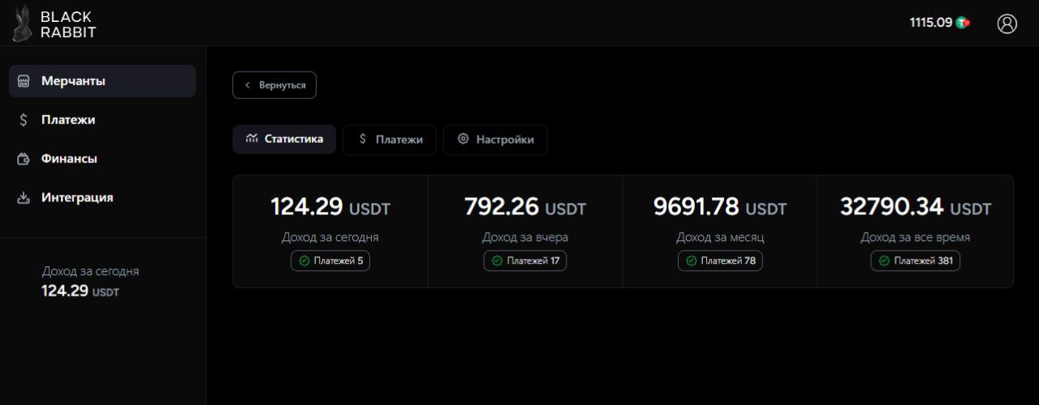Switch to the Настройки tab
This screenshot has width=1039, height=405.
coord(495,140)
